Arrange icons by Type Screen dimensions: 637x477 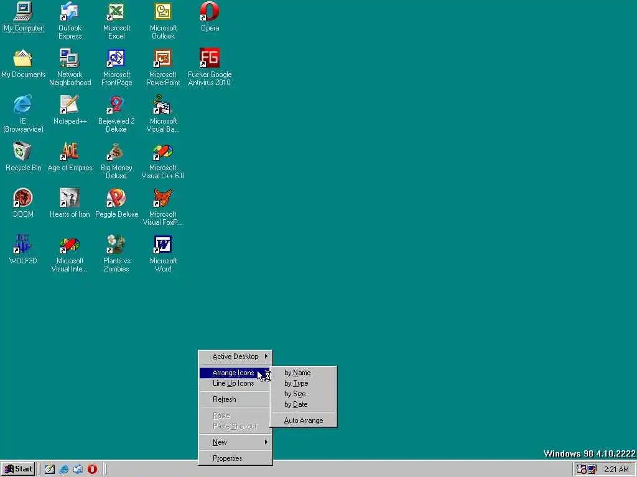pos(304,383)
